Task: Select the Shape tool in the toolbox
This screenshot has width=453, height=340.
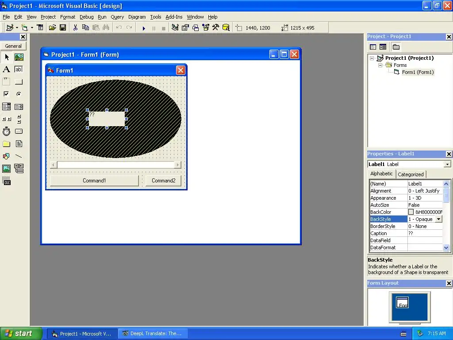Action: point(6,156)
